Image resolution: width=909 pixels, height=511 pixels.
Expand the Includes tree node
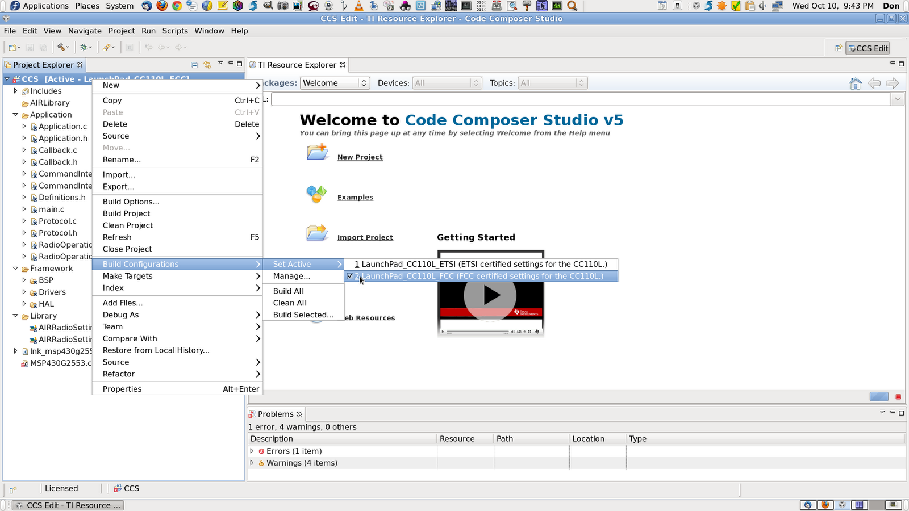tap(15, 91)
